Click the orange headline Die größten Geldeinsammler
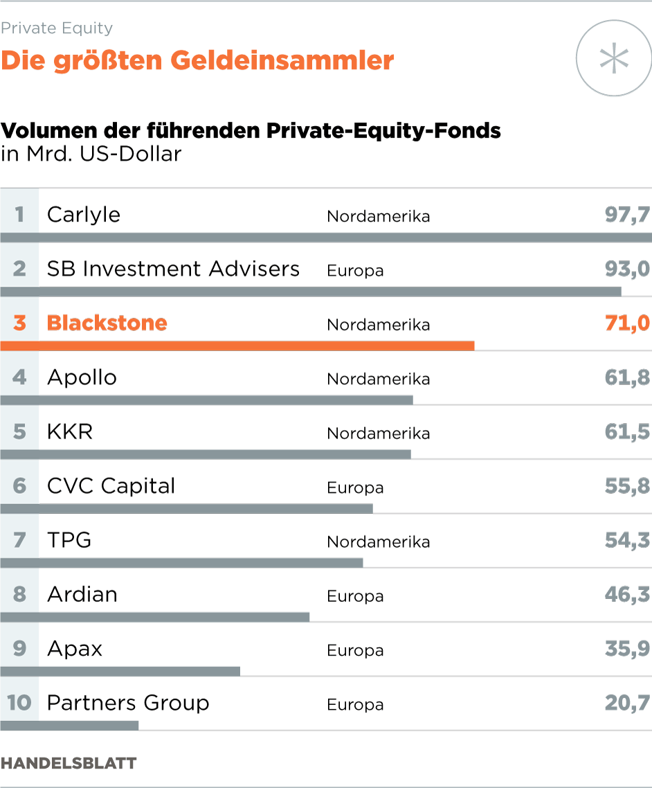652x788 pixels. [x=197, y=61]
